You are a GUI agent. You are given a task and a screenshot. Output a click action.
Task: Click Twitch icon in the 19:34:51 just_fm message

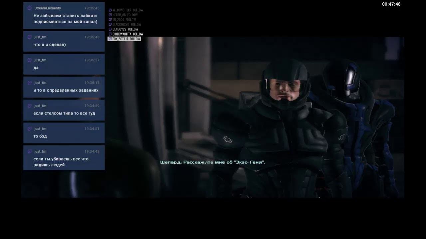point(29,128)
